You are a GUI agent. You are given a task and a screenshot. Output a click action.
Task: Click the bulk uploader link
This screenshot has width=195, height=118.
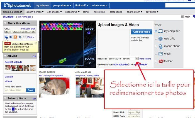(x=121, y=65)
